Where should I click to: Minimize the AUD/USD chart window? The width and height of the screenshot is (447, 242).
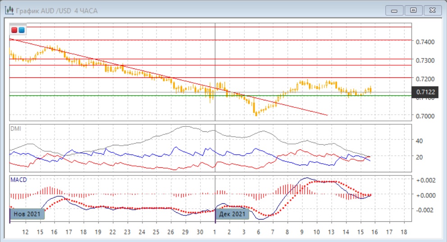click(x=395, y=9)
